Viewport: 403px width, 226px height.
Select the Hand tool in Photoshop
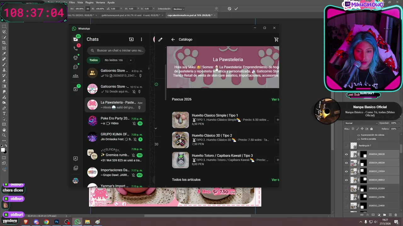[x=4, y=130]
